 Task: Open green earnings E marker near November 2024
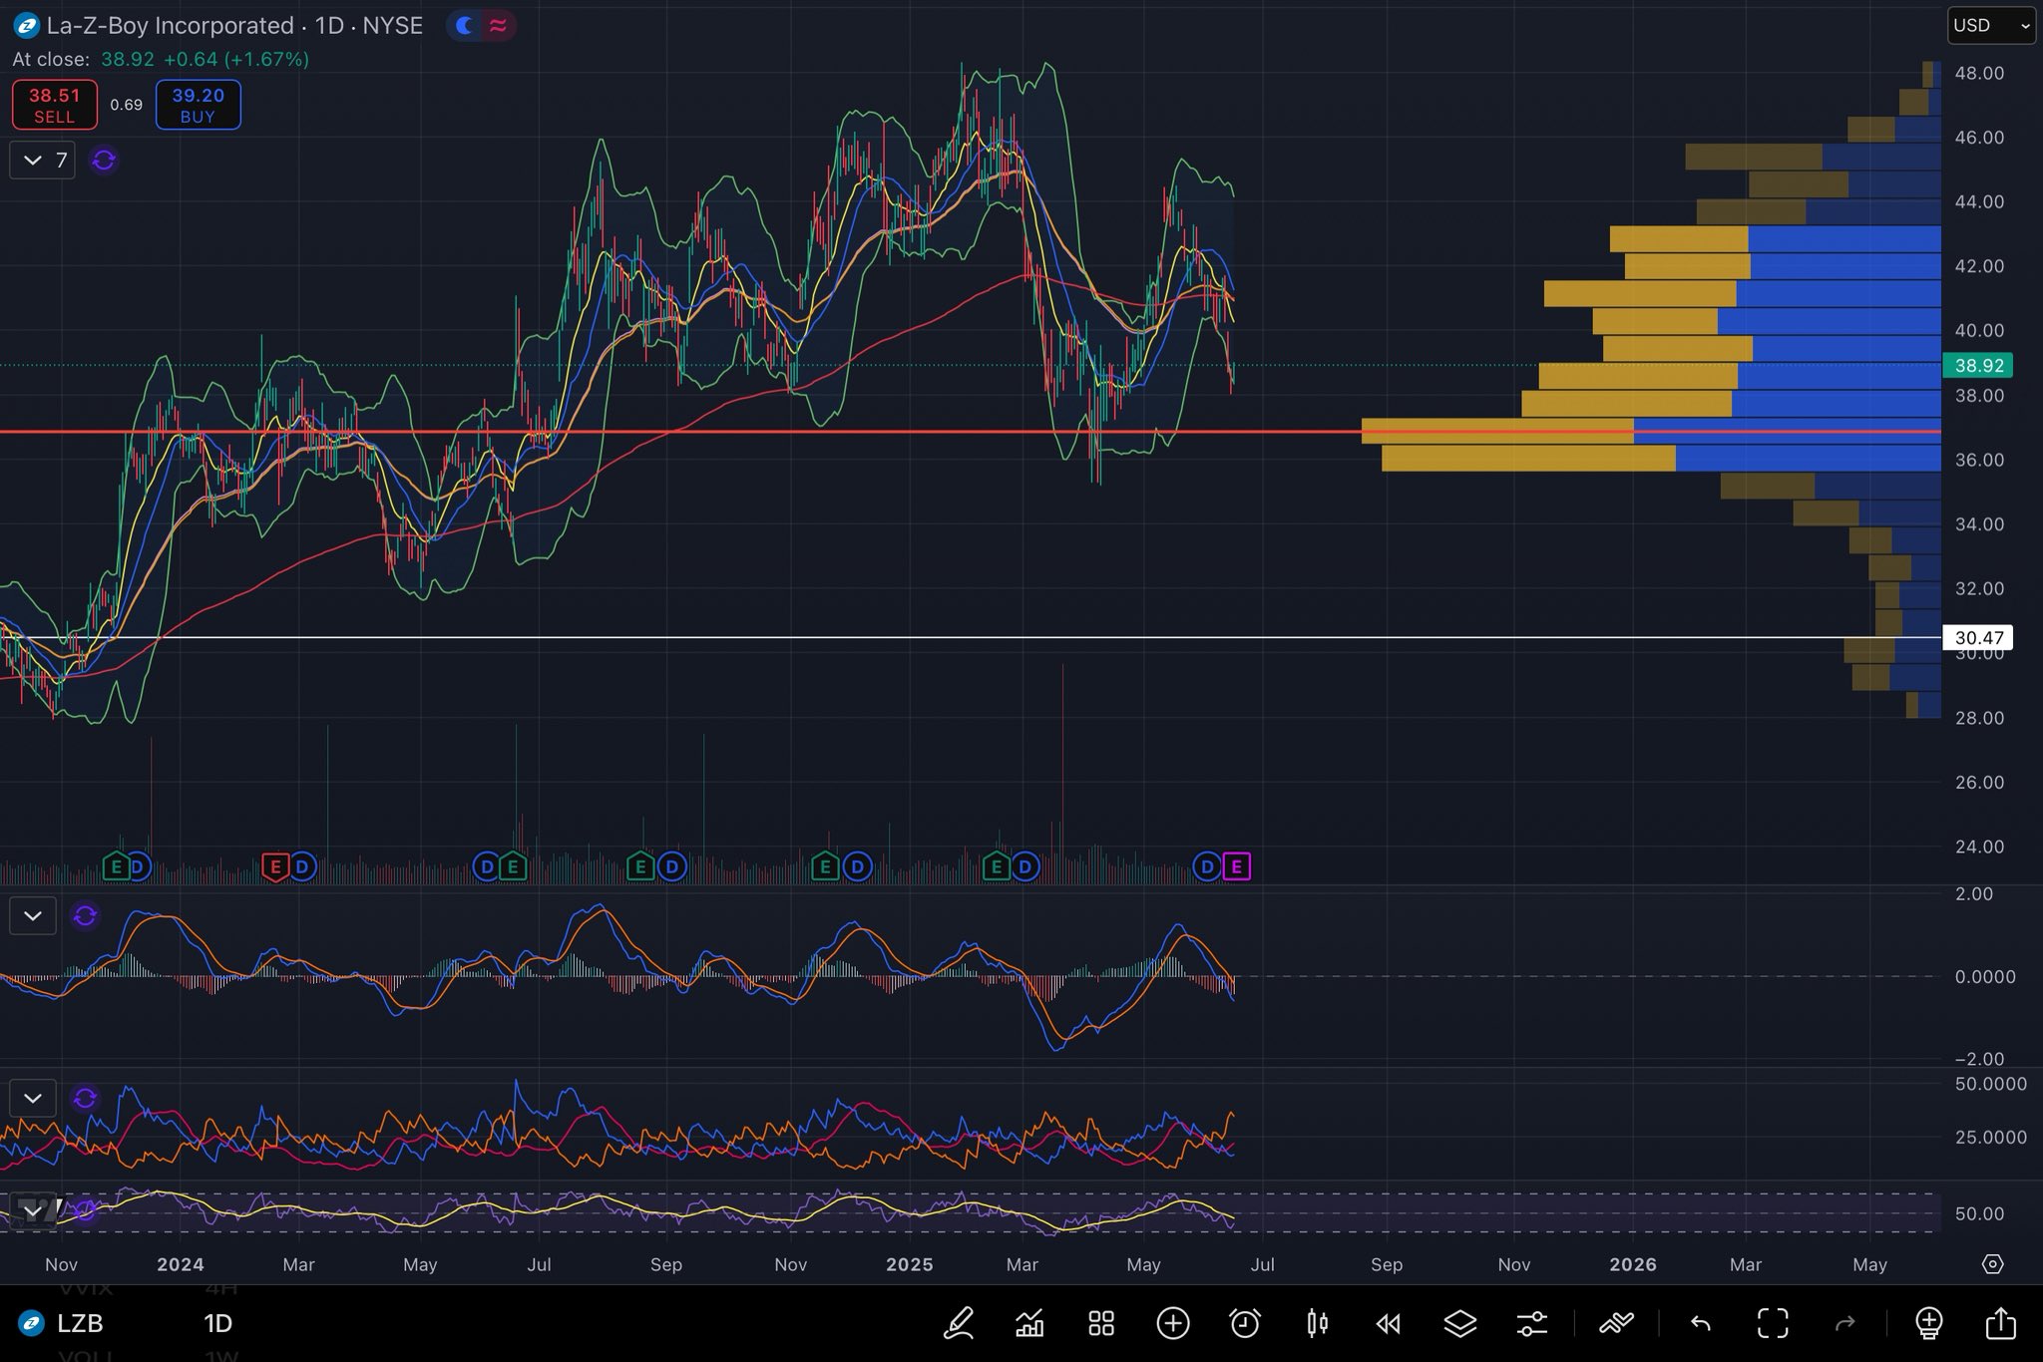click(824, 866)
